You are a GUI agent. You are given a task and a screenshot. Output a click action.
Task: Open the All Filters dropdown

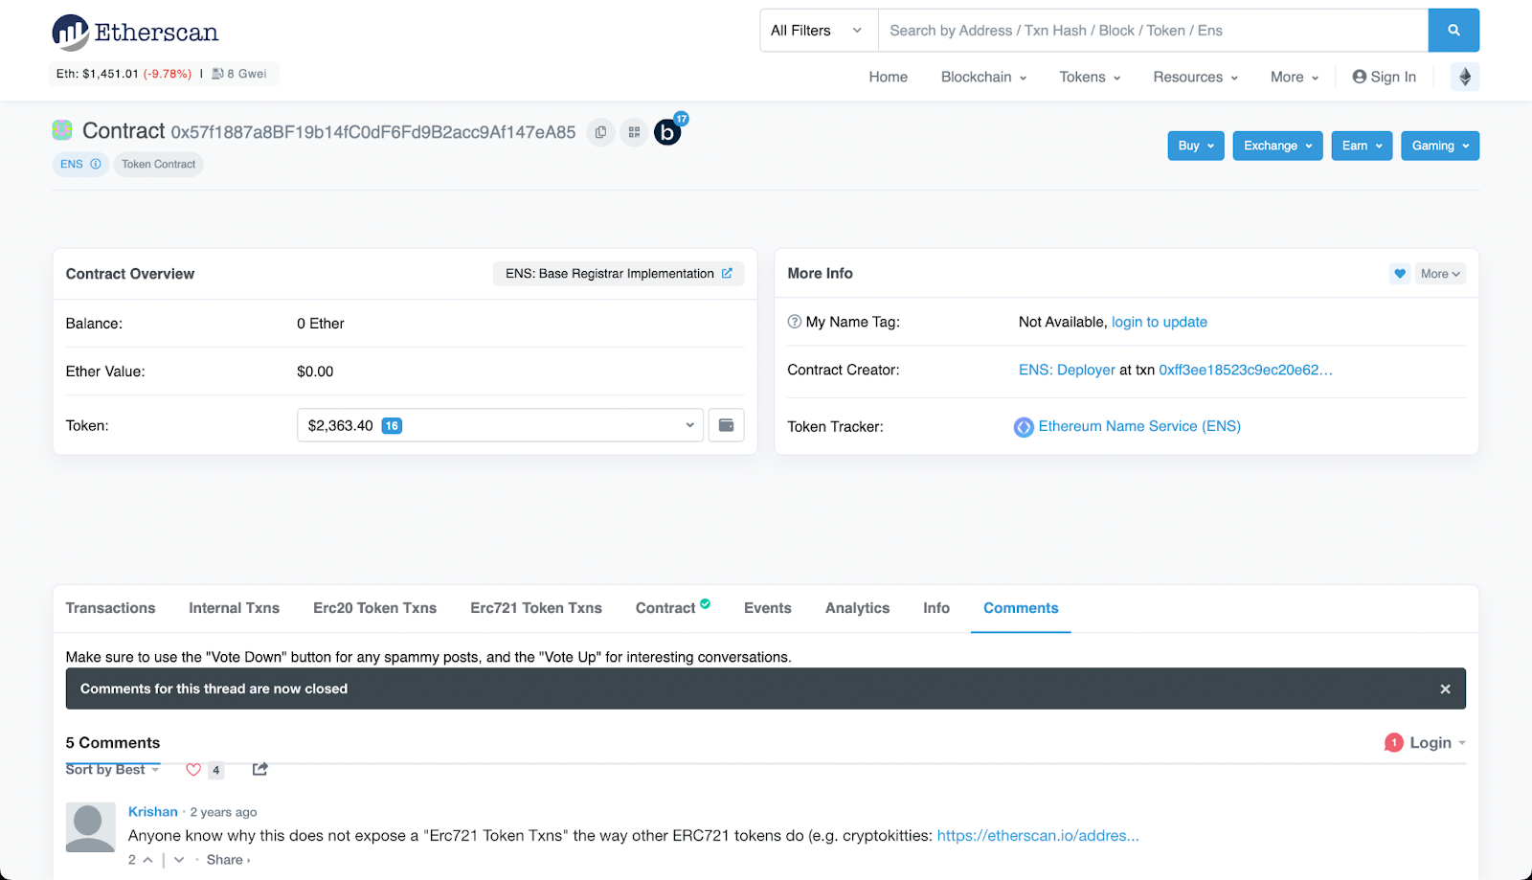[819, 31]
